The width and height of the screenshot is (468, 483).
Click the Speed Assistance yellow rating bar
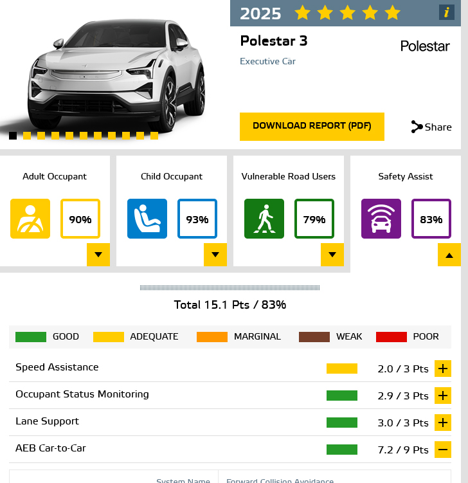tap(342, 369)
